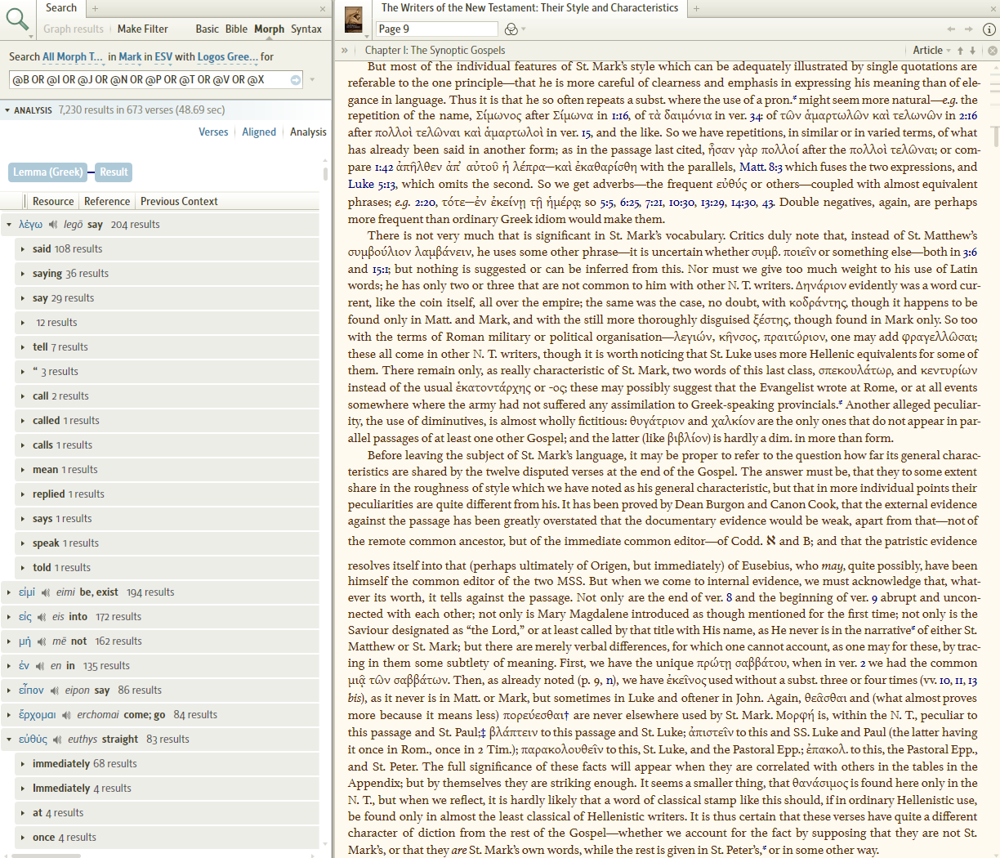Click the Reference column header
The width and height of the screenshot is (1000, 858).
click(107, 202)
